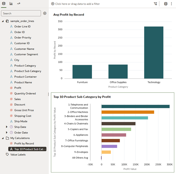Click the Profit Value axis label

(x=130, y=169)
